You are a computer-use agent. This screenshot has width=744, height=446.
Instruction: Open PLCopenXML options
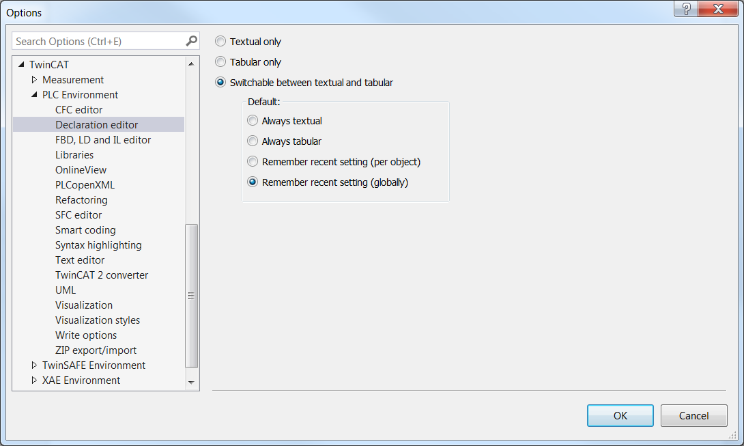click(x=85, y=185)
